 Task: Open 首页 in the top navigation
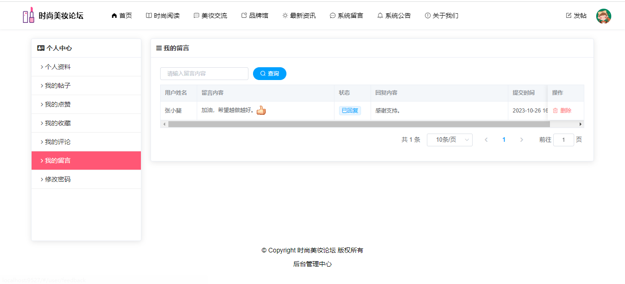pos(122,16)
